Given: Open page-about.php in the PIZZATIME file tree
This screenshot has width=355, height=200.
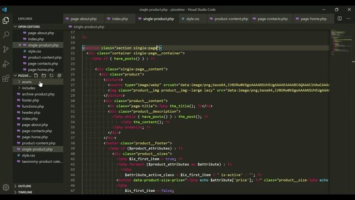Looking at the screenshot, I should coord(38,124).
